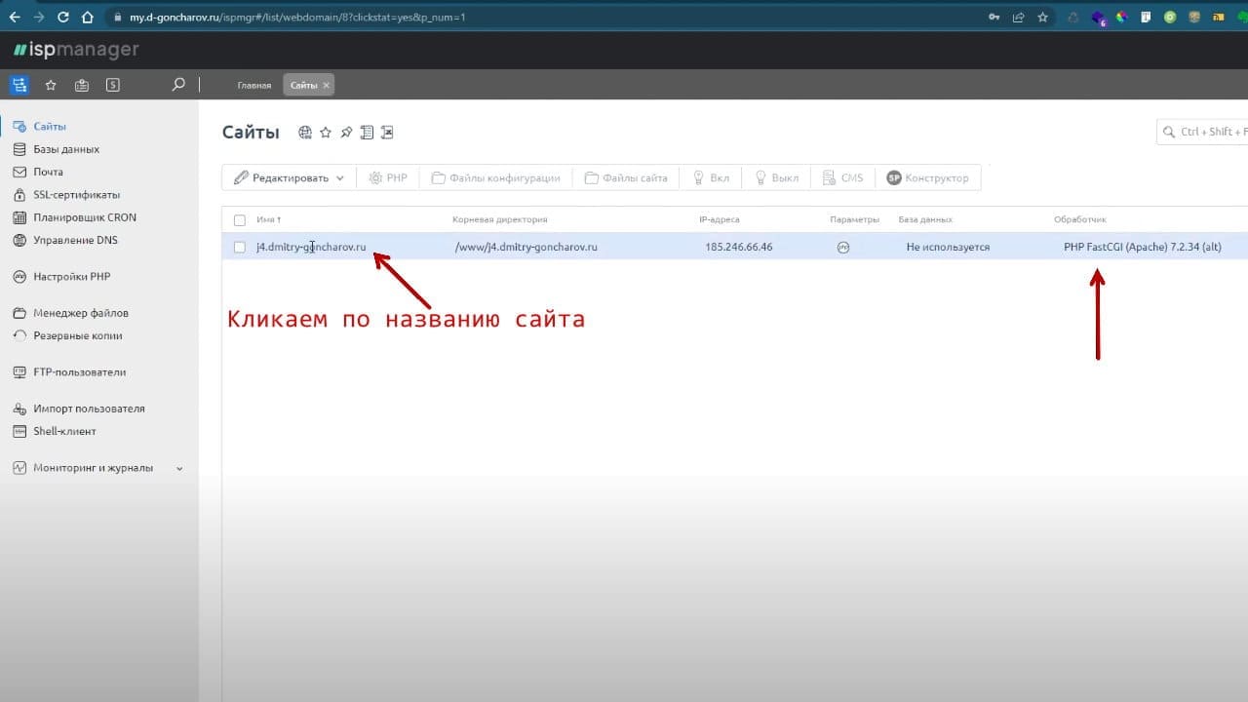The height and width of the screenshot is (702, 1248).
Task: Click the briefcase icon in top gray toolbar
Action: click(82, 85)
